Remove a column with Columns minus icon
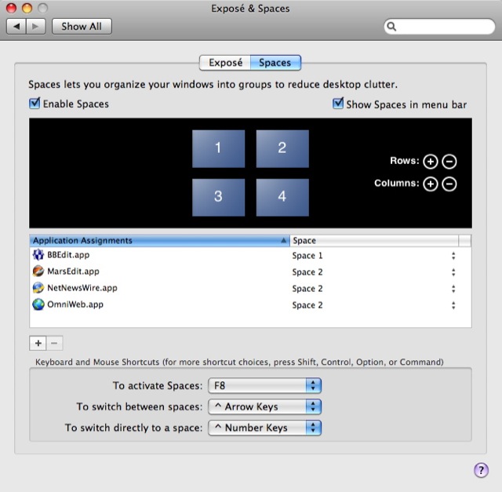Viewport: 502px width, 492px height. (449, 184)
